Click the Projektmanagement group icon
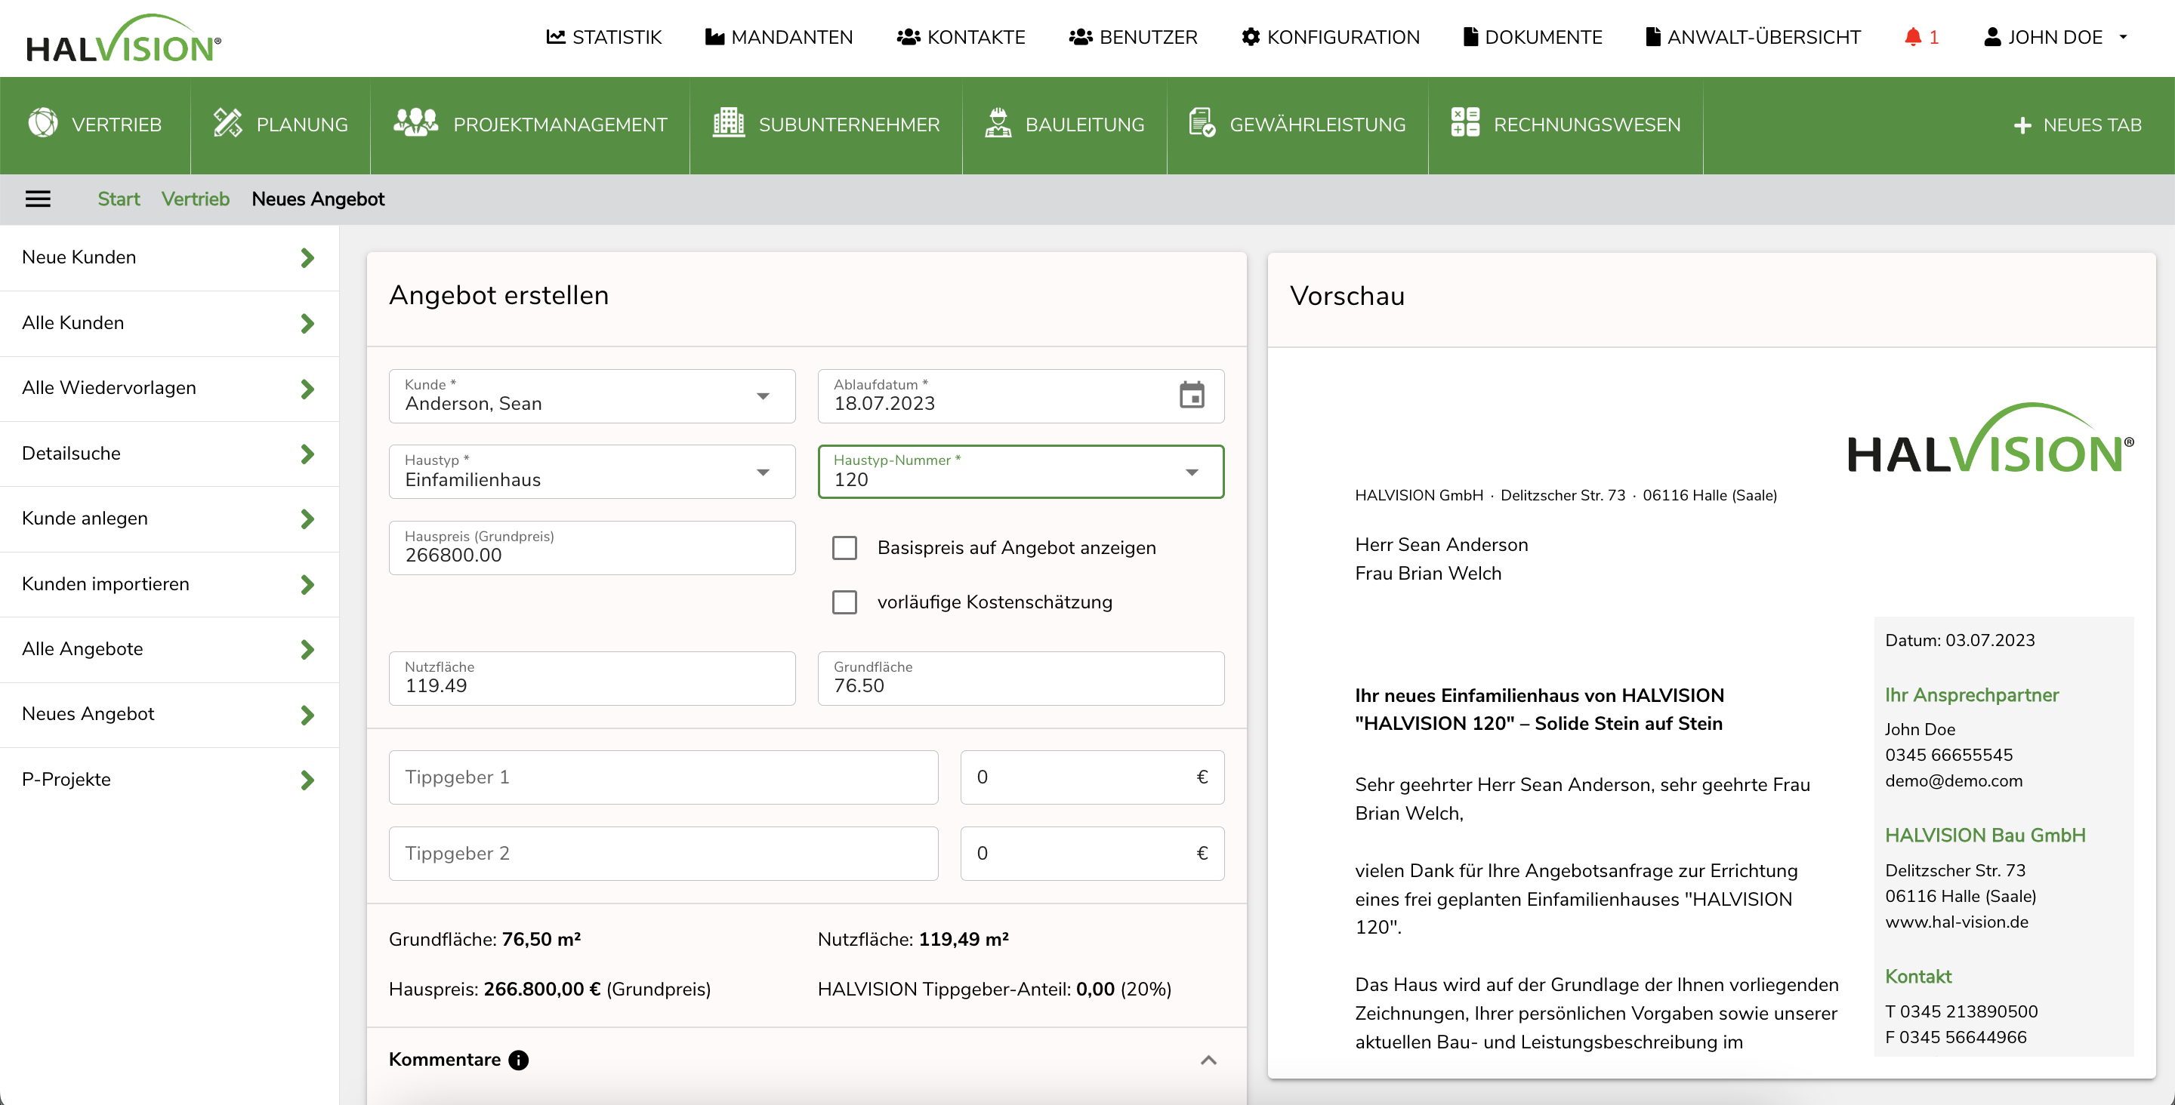The height and width of the screenshot is (1105, 2175). (x=415, y=124)
